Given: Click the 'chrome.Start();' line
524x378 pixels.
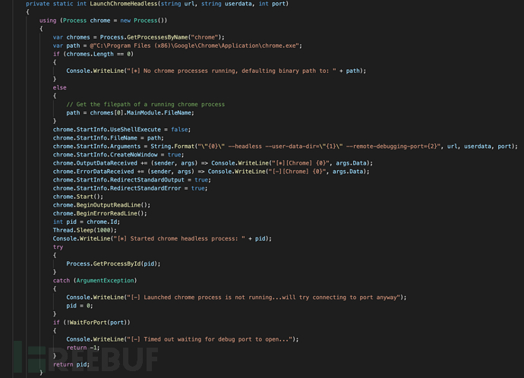Looking at the screenshot, I should (78, 197).
